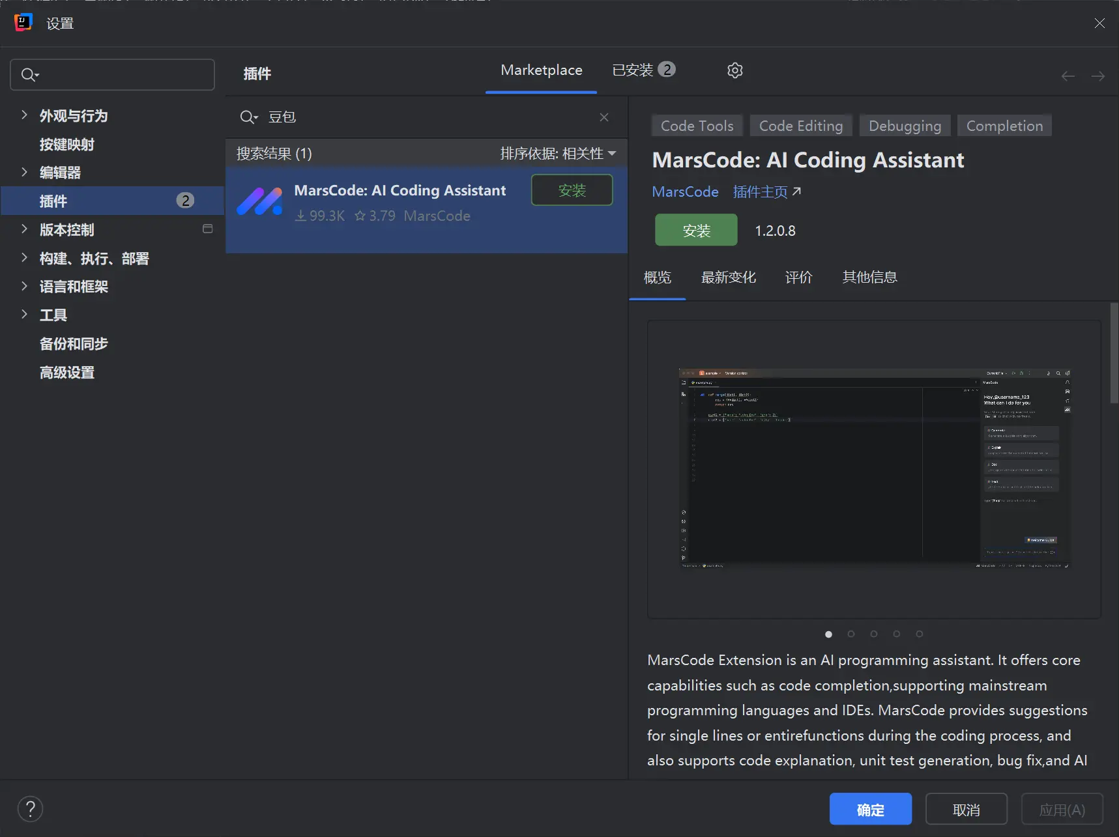Expand the 编辑器 tree node
This screenshot has height=837, width=1119.
24,172
